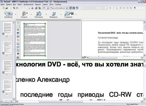This screenshot has width=146, height=106.
Task: Toggle Underline formatting
Action: 117,8
